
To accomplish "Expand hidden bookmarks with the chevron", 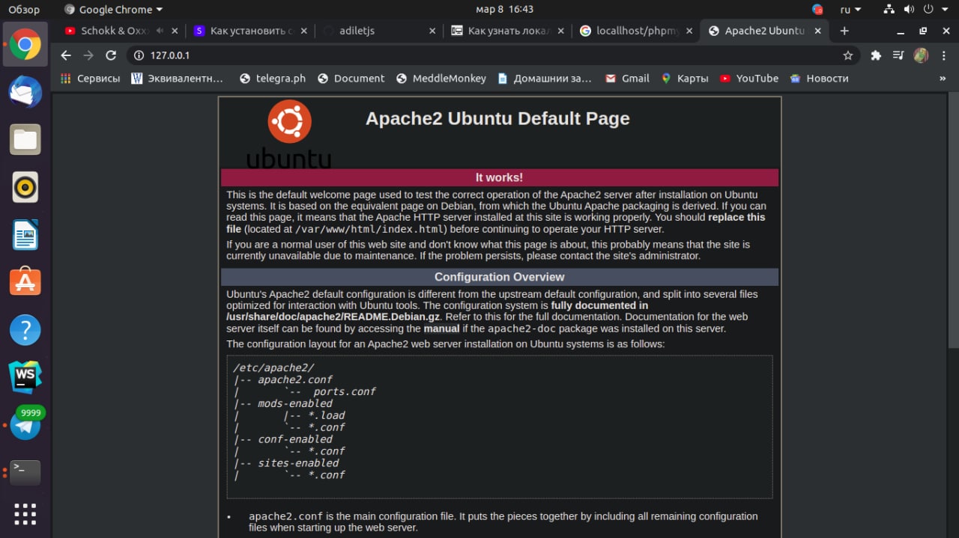I will pyautogui.click(x=943, y=79).
